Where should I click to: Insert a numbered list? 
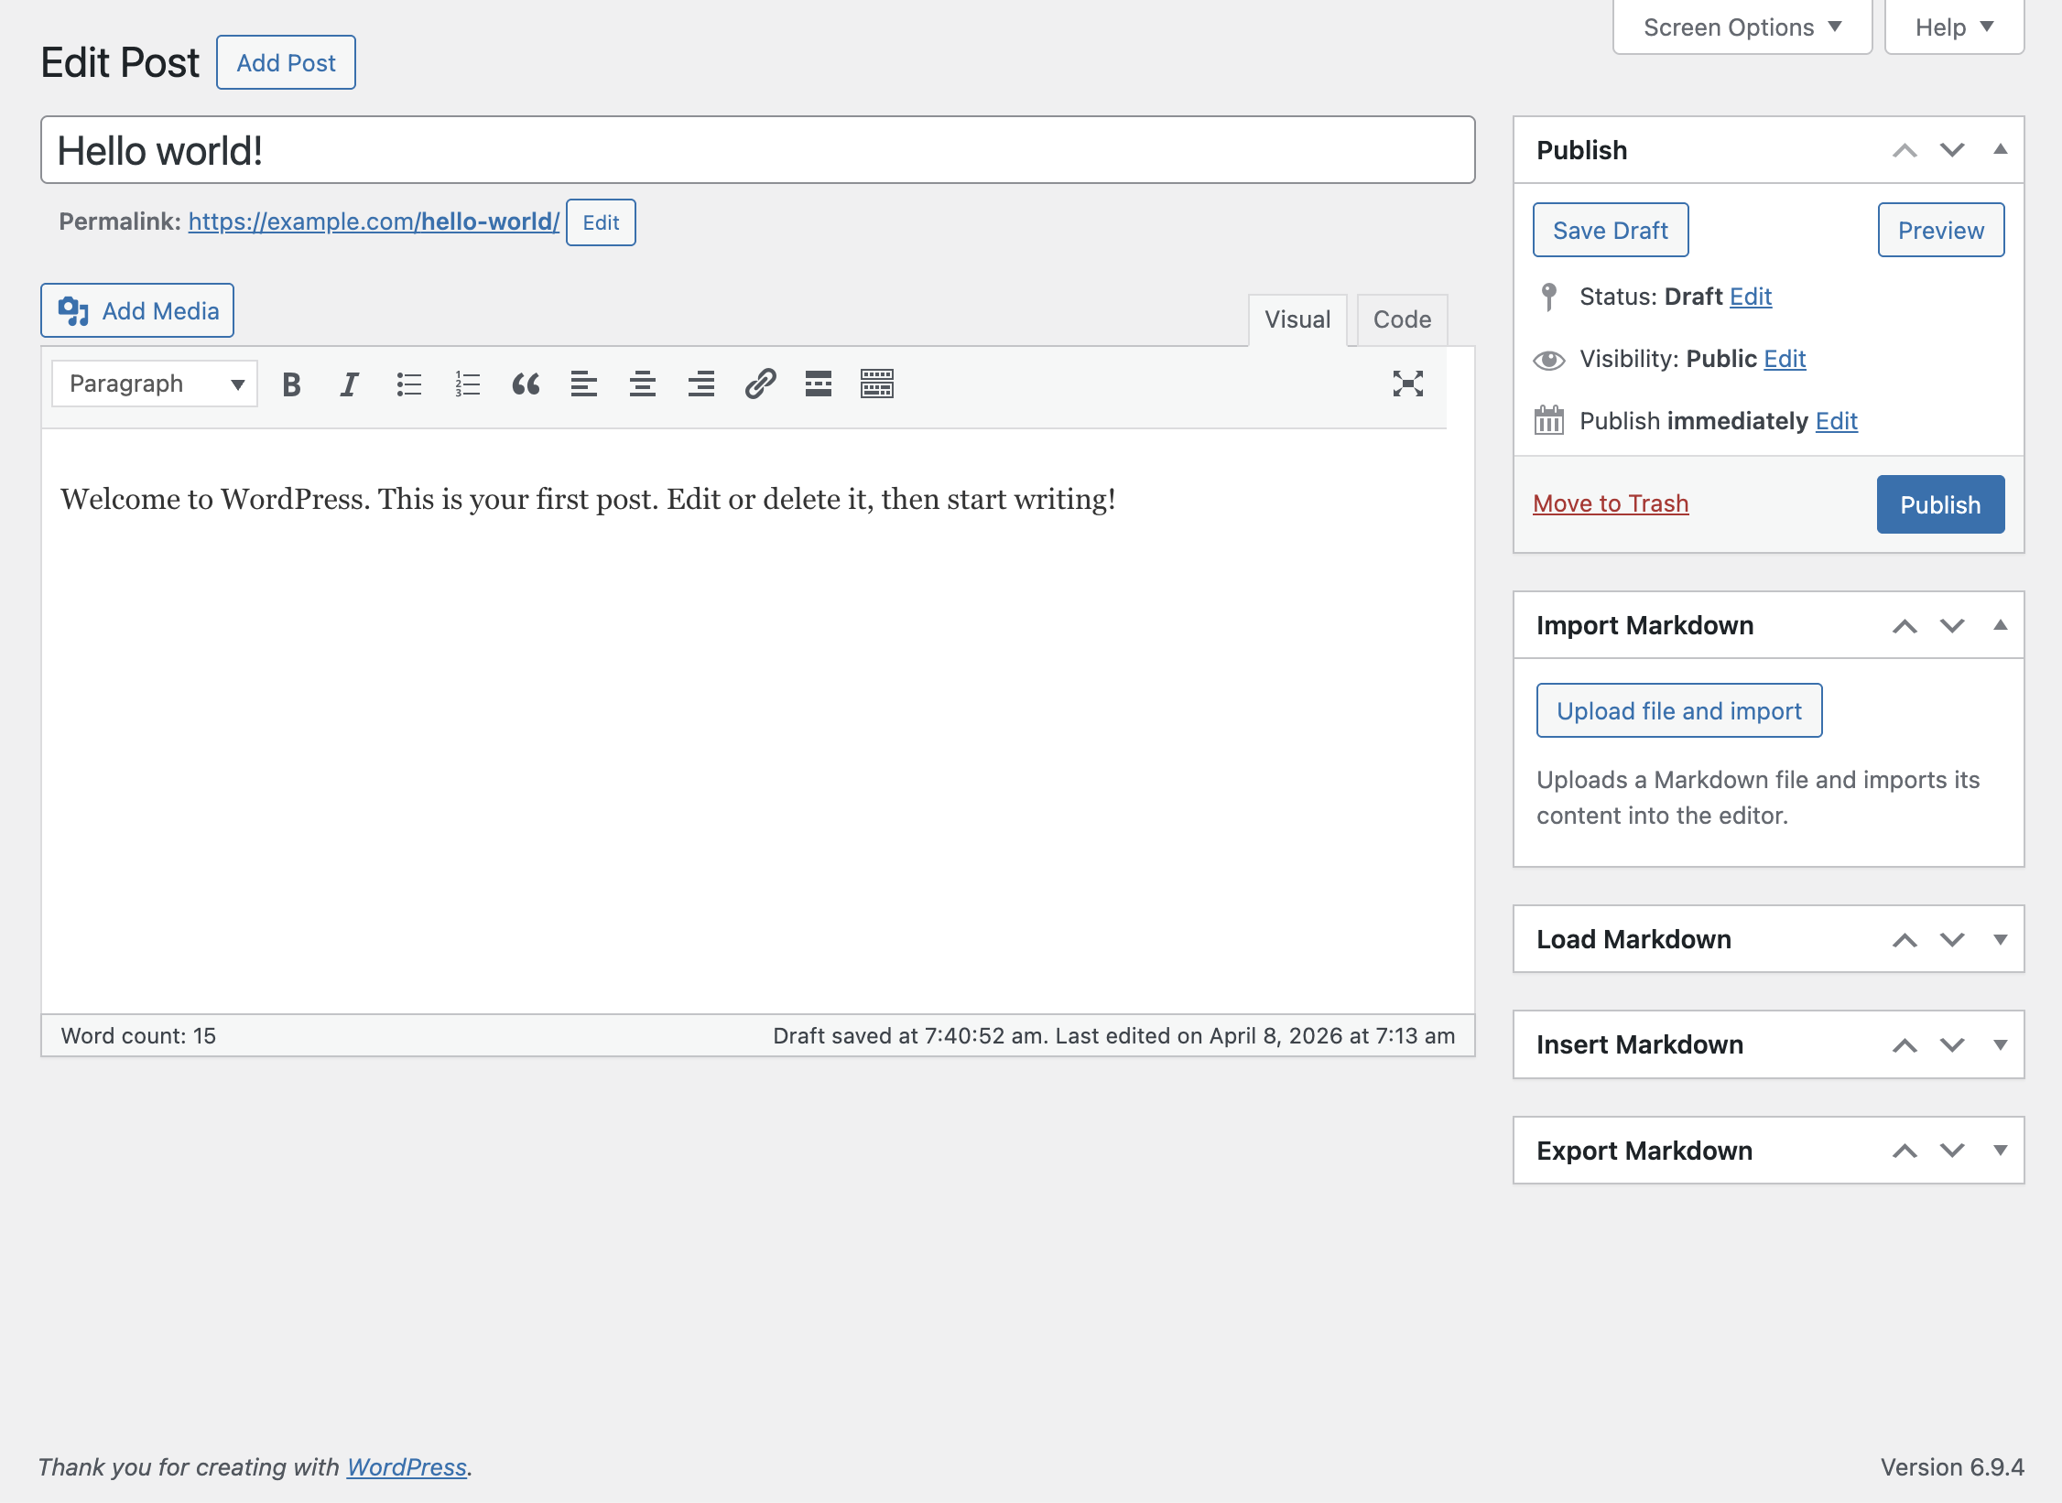tap(466, 384)
